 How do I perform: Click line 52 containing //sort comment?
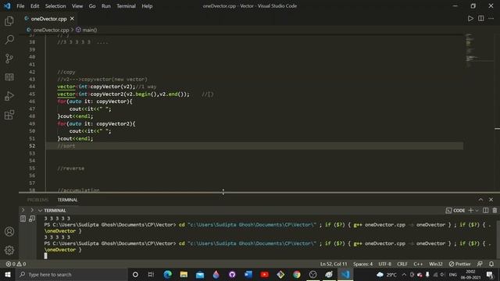[x=255, y=146]
